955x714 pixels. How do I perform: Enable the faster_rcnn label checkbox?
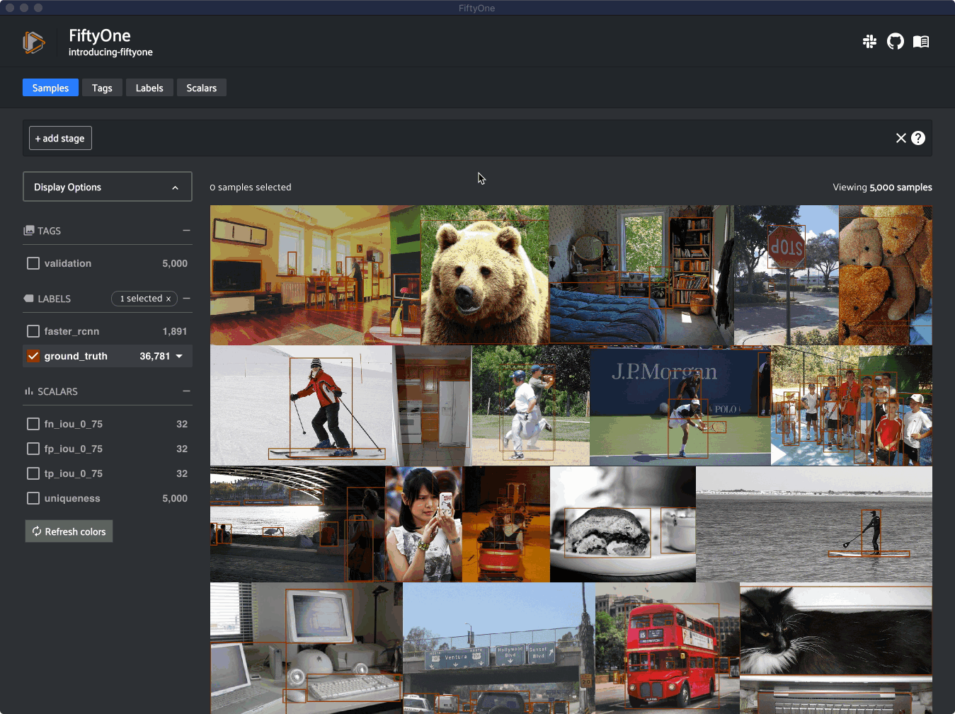pos(33,331)
